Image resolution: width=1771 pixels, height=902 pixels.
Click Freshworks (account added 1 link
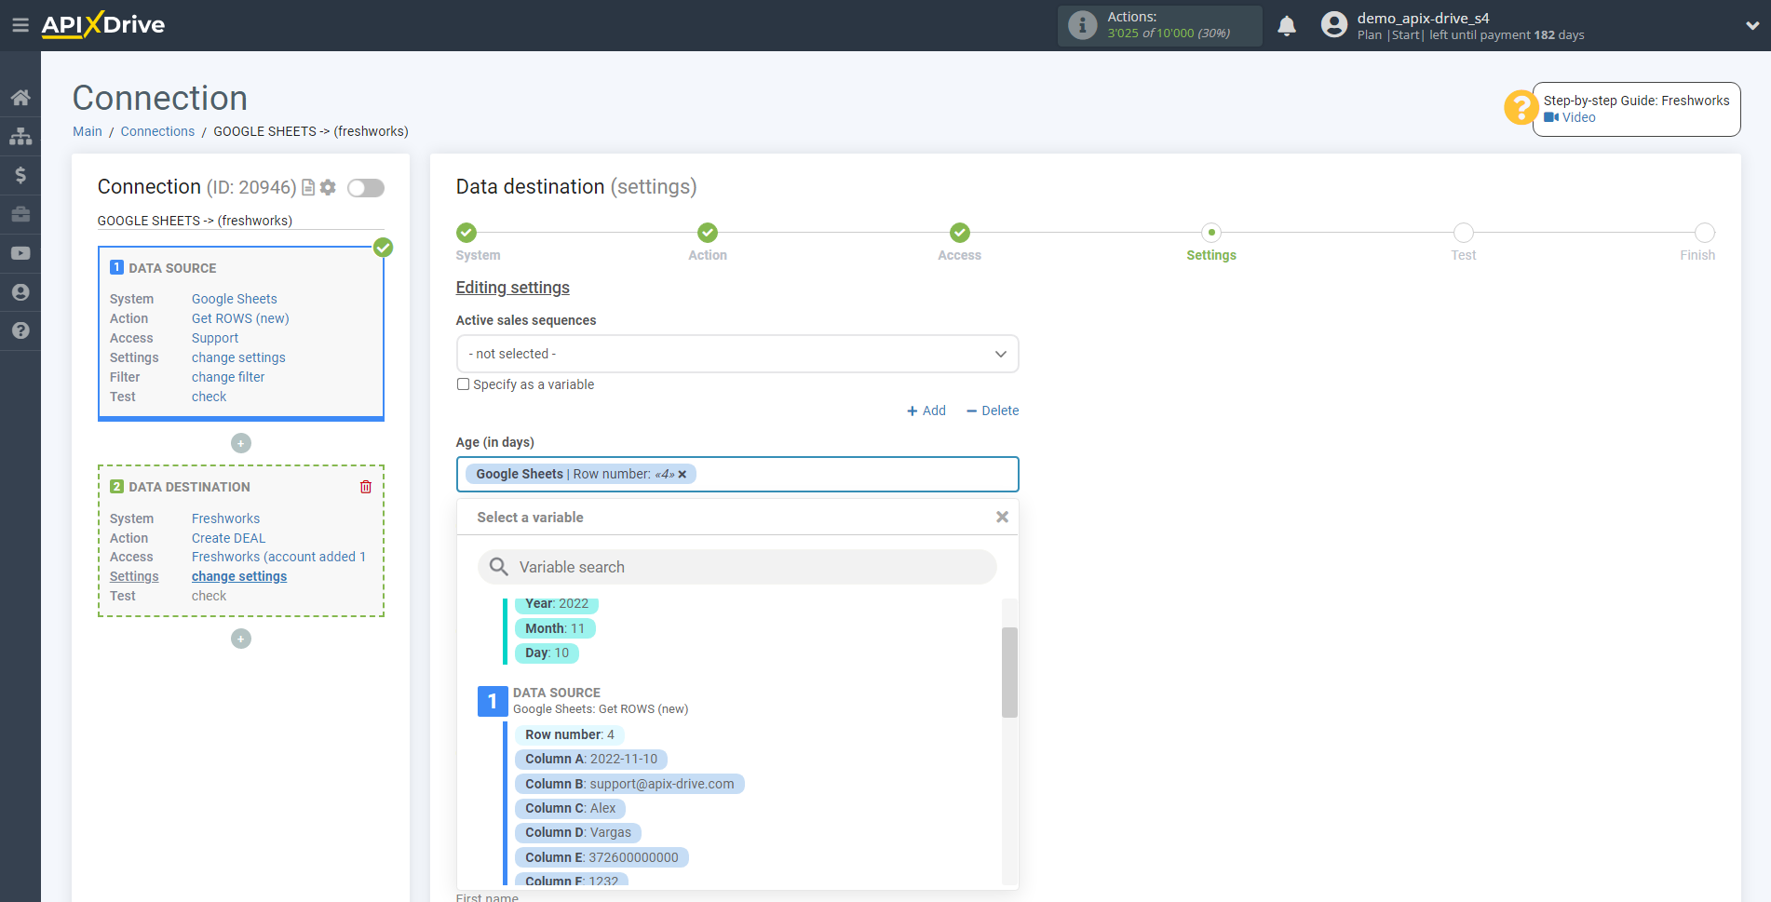pyautogui.click(x=278, y=557)
